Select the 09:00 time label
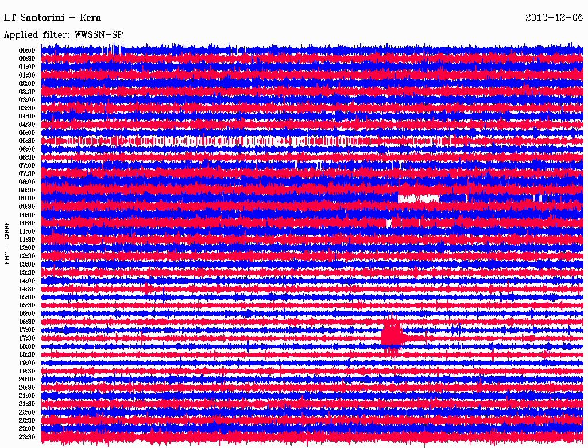The width and height of the screenshot is (588, 448). [x=27, y=198]
